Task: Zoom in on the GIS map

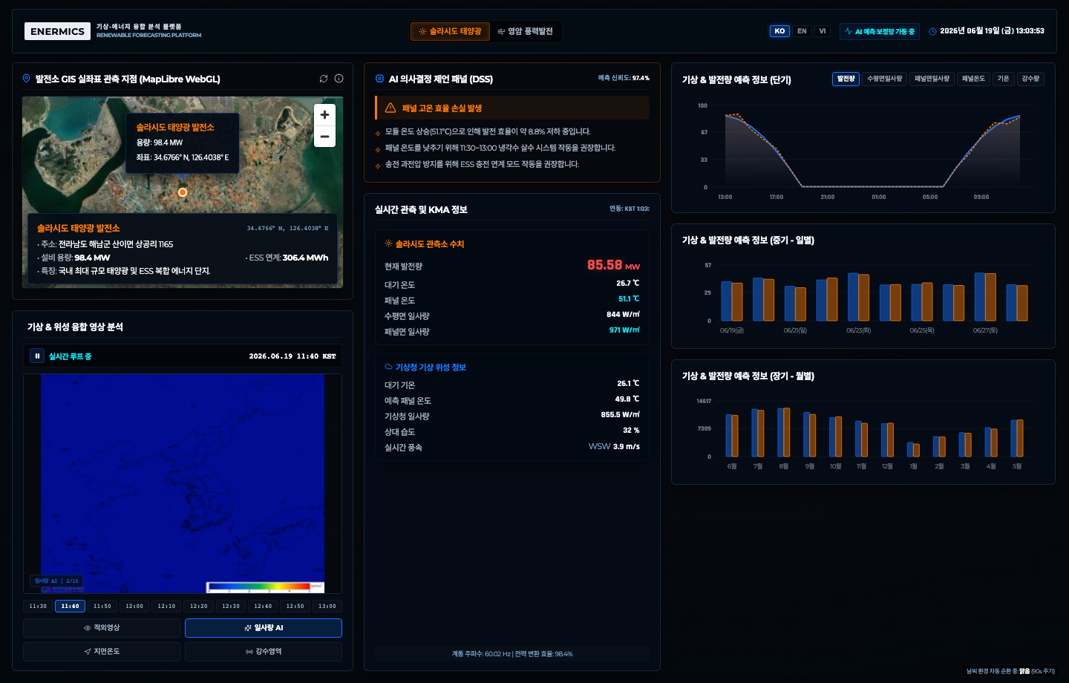Action: [x=324, y=115]
